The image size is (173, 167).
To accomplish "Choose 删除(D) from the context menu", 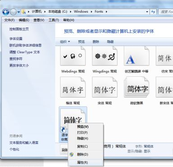I will (82, 154).
